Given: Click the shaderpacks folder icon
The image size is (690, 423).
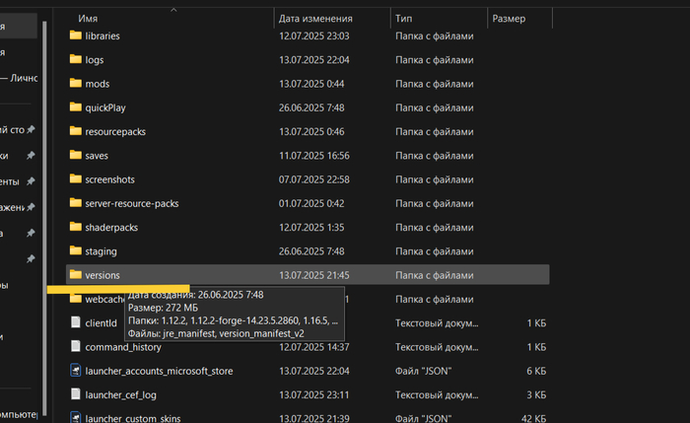Looking at the screenshot, I should pos(75,227).
